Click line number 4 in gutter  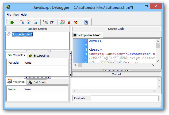86,54
